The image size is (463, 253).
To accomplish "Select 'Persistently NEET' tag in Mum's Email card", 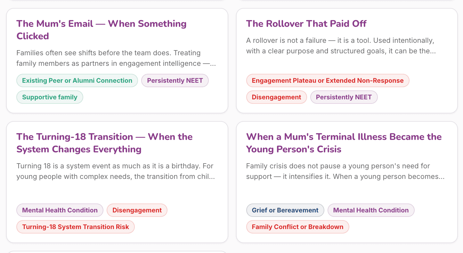I will point(175,80).
